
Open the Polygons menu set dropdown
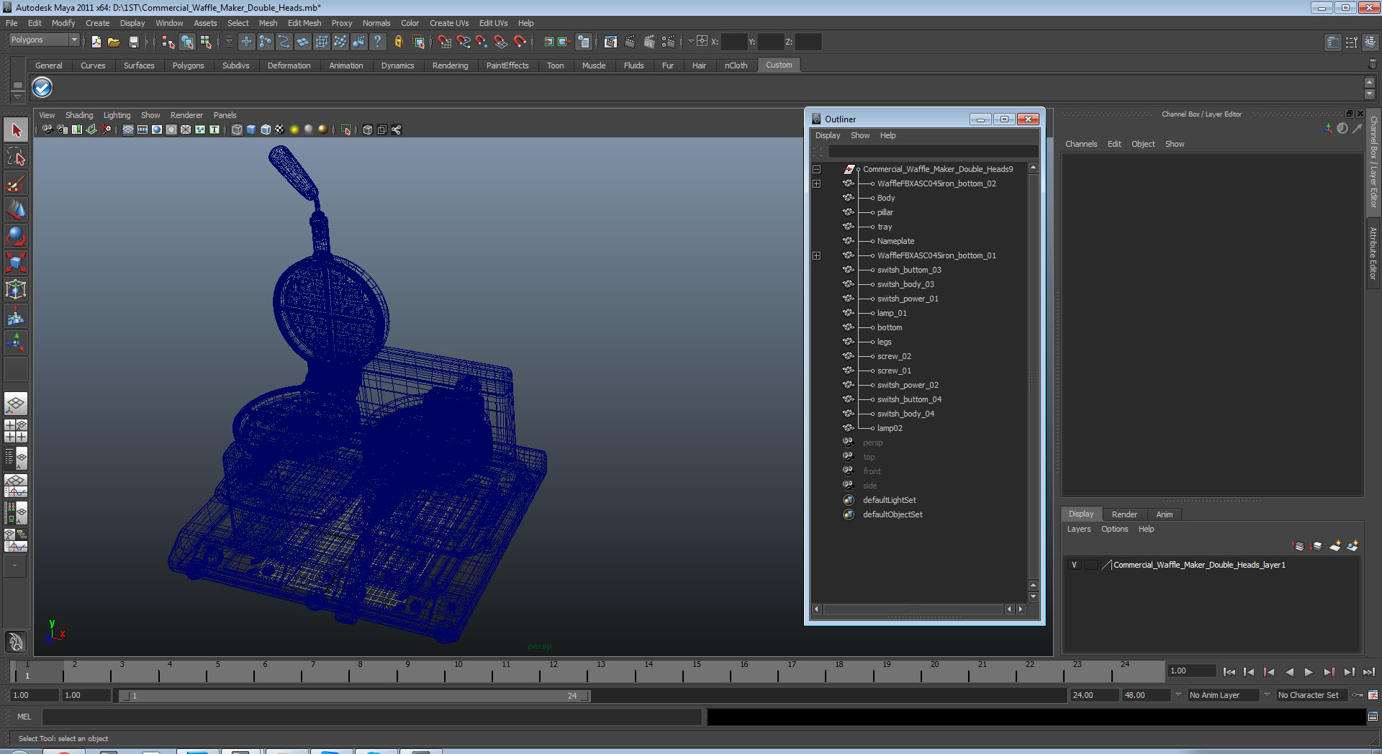click(43, 40)
